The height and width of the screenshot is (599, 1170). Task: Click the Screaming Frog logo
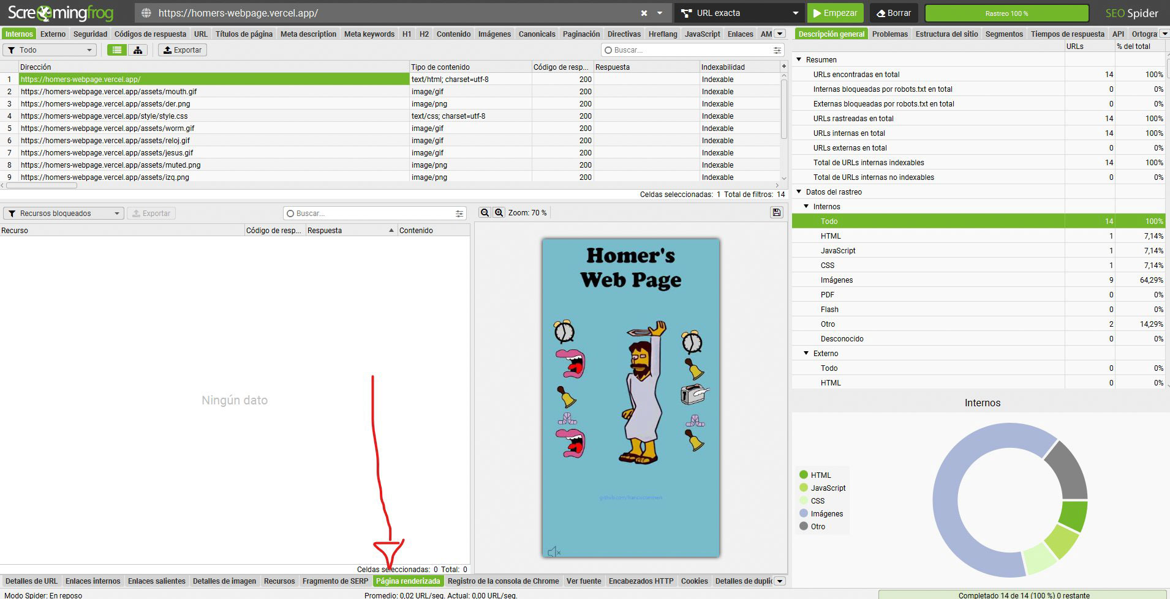pyautogui.click(x=60, y=13)
